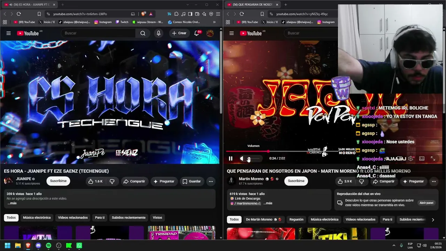Open Brave Wallet icon
Viewport: 446px width, 251px height.
coord(197,14)
